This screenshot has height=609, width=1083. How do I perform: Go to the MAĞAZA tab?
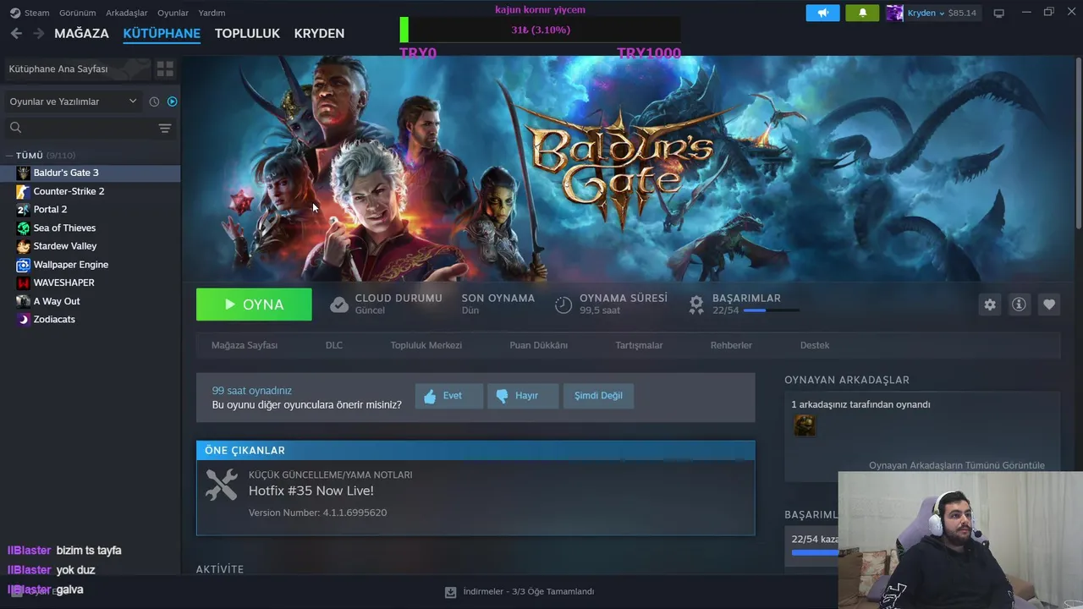tap(81, 33)
